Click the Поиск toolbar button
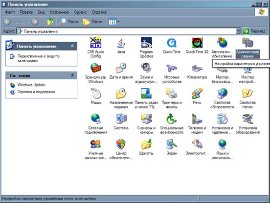 point(69,22)
